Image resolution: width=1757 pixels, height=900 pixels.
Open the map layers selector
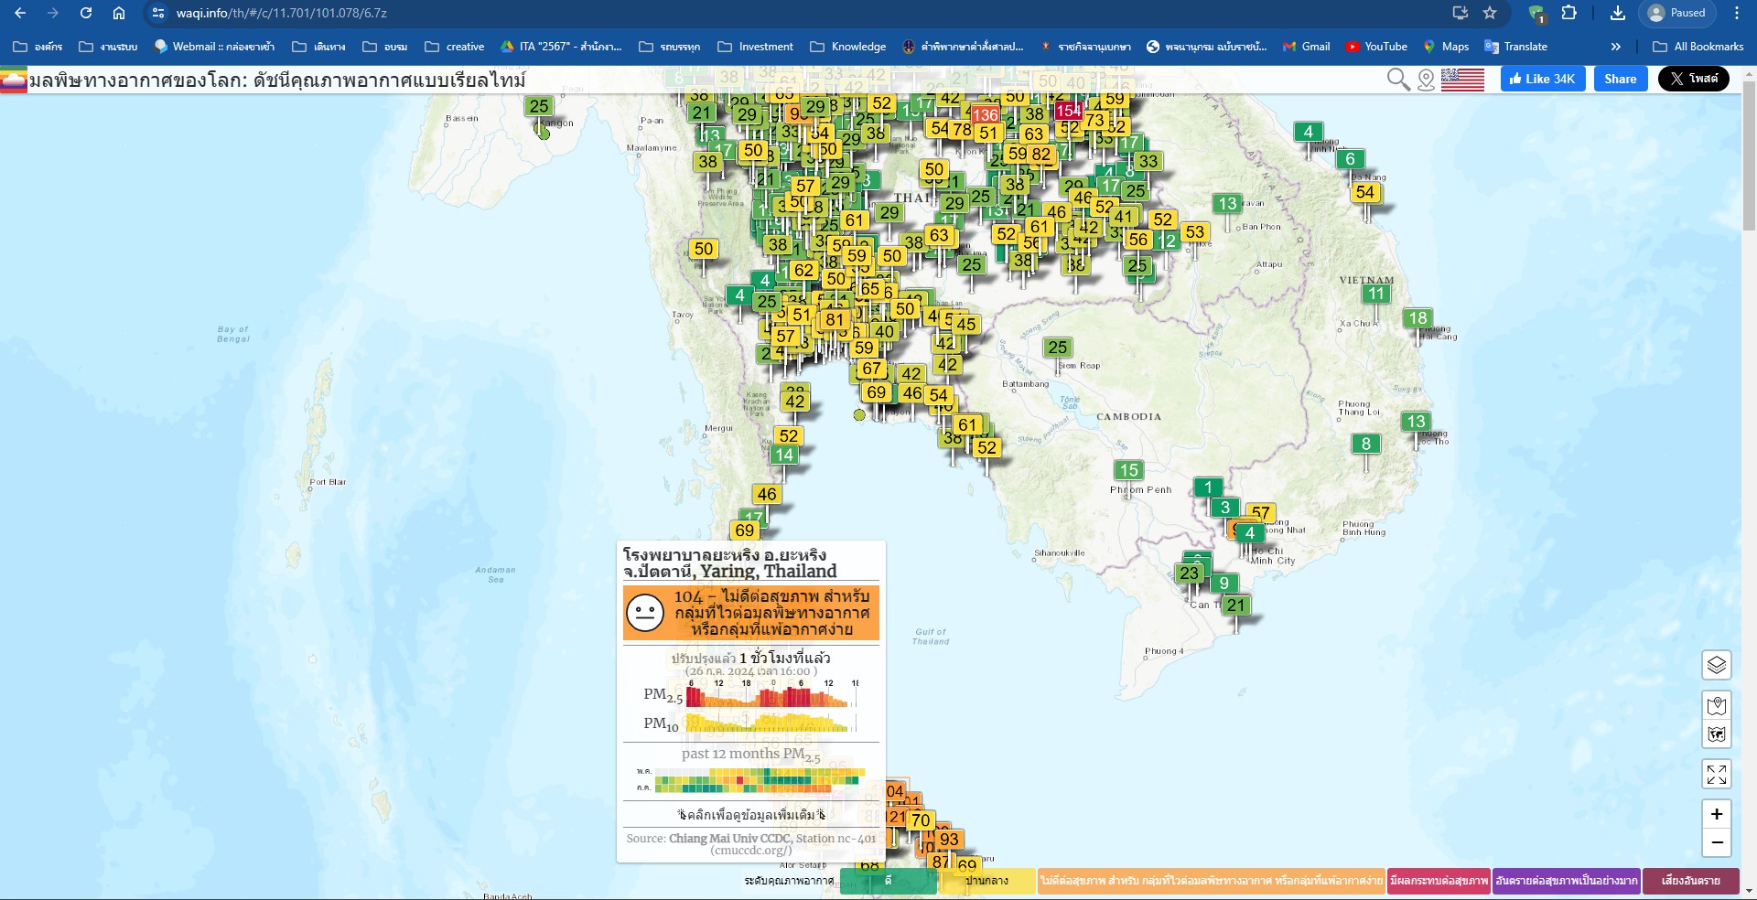click(x=1716, y=665)
